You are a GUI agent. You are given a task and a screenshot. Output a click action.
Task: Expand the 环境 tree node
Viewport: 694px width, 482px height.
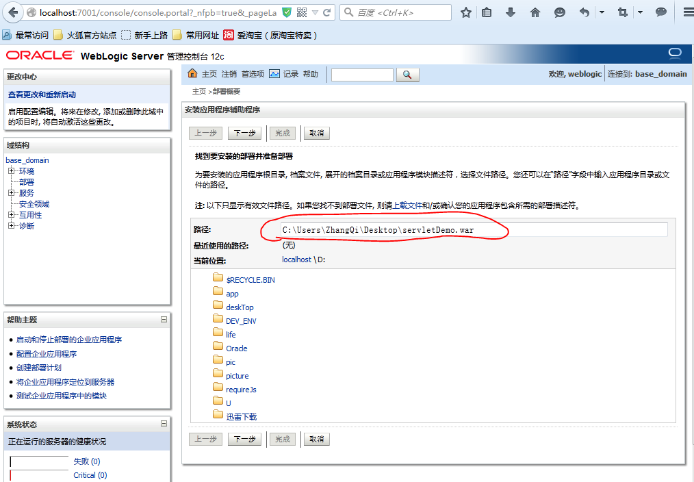point(11,171)
